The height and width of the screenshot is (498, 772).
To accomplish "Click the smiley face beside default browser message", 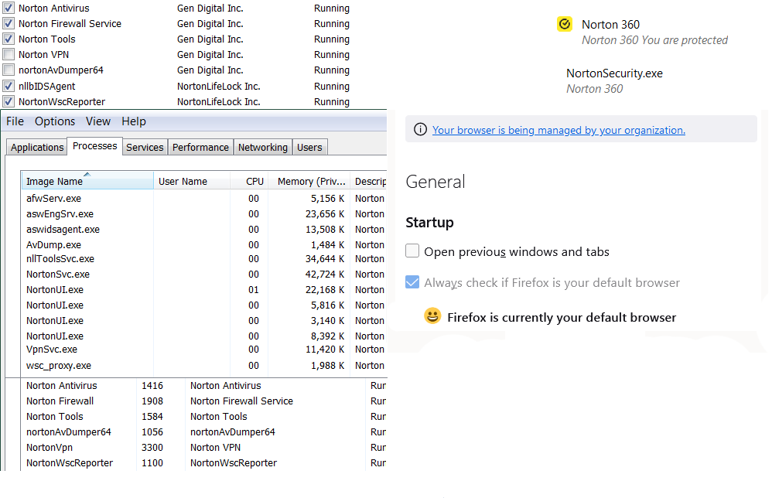I will click(x=432, y=316).
